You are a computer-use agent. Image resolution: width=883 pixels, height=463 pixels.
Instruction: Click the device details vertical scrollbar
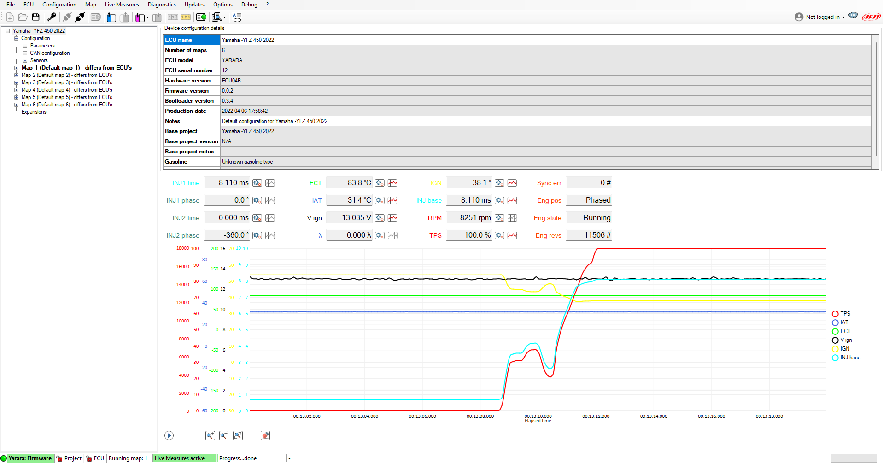(x=876, y=100)
